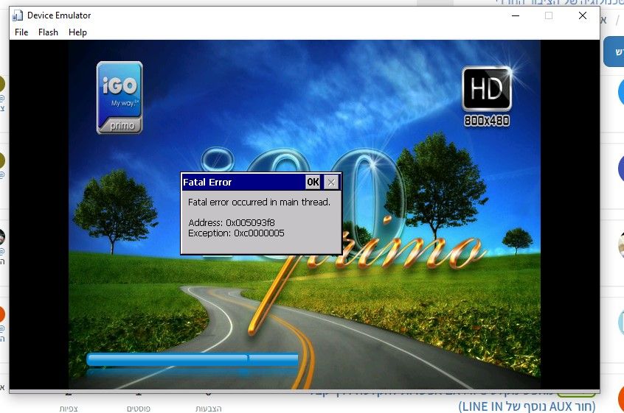The image size is (624, 413).
Task: Click the "Exception: 0xc0000005" text
Action: pyautogui.click(x=236, y=233)
